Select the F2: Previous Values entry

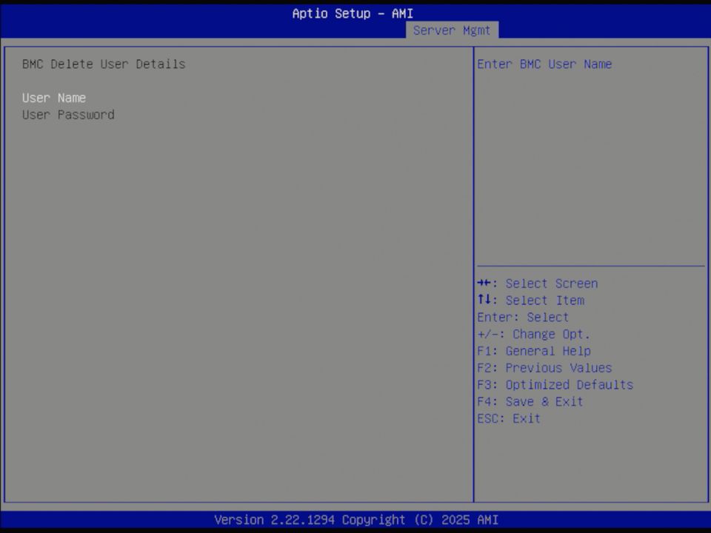(544, 368)
